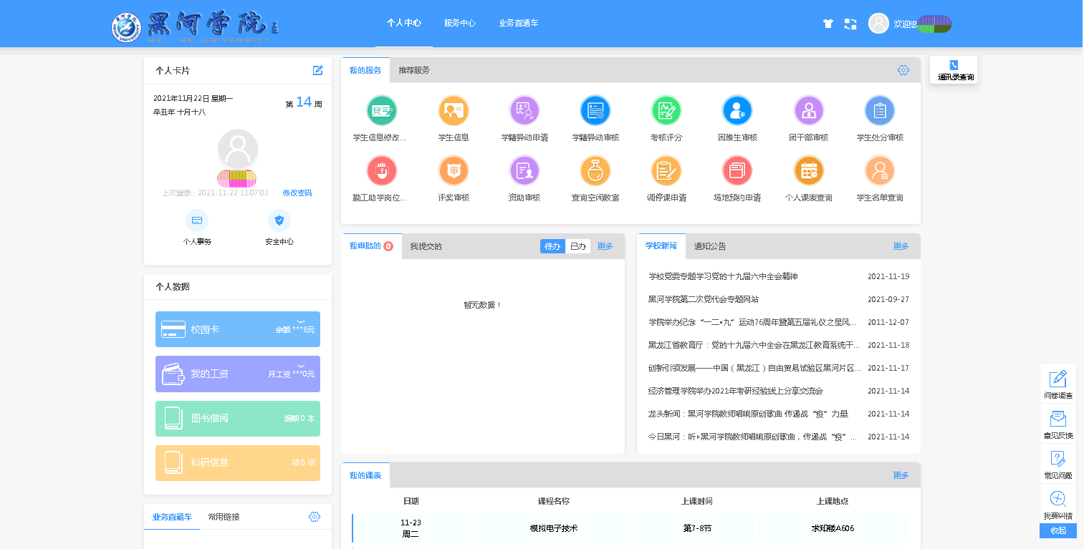Open the 通讯录查询 phone icon
Viewport: 1084px width, 549px height.
954,66
